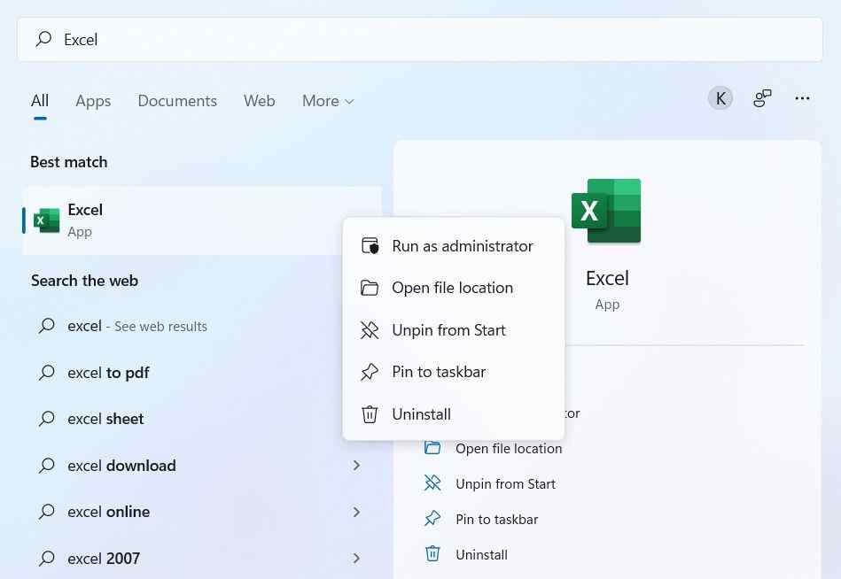Click search icon beside 'excel online'

pos(47,512)
